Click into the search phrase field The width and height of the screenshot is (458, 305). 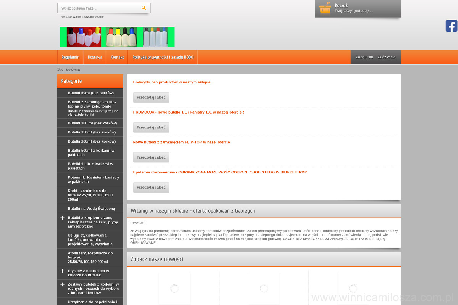tap(98, 8)
